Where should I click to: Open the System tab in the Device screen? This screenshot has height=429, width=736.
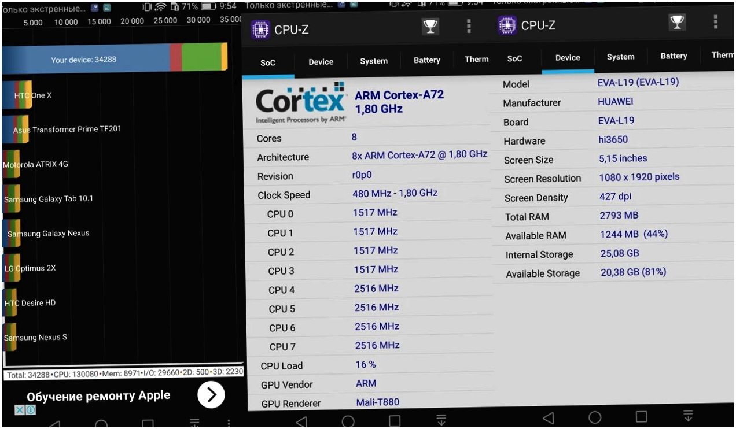[x=621, y=57]
